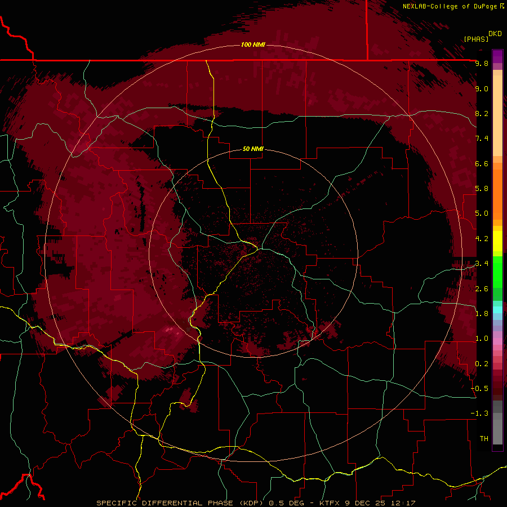Click the [PHAS] units label
The image size is (507, 507).
(x=476, y=39)
